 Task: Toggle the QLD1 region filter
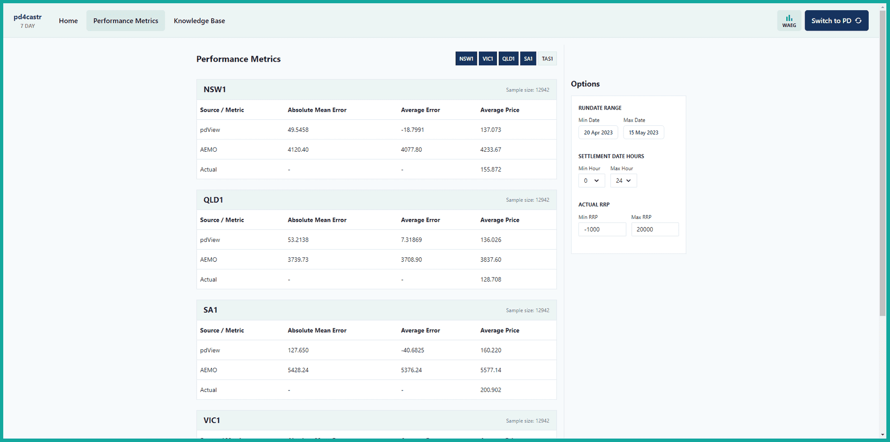pyautogui.click(x=508, y=59)
